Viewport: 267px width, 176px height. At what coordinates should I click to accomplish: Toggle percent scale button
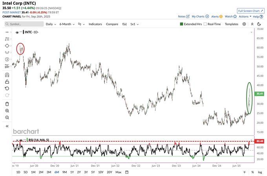(x=252, y=172)
